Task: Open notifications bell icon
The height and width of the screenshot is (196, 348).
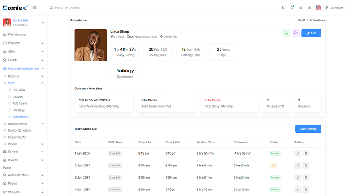Action: coord(292,7)
